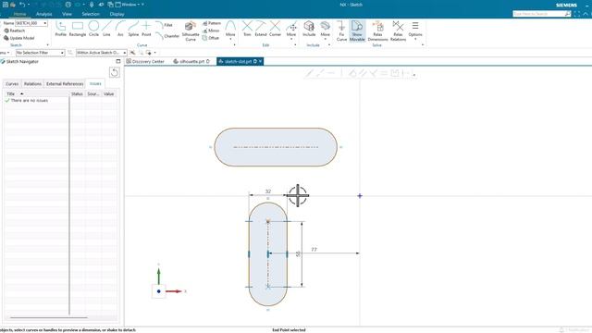Click the Undo arrow in title bar
The width and height of the screenshot is (592, 333).
coord(22,5)
